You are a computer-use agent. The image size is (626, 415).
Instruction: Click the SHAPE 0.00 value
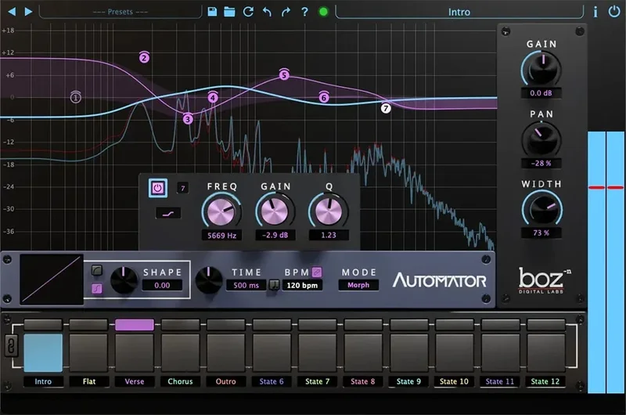[162, 285]
